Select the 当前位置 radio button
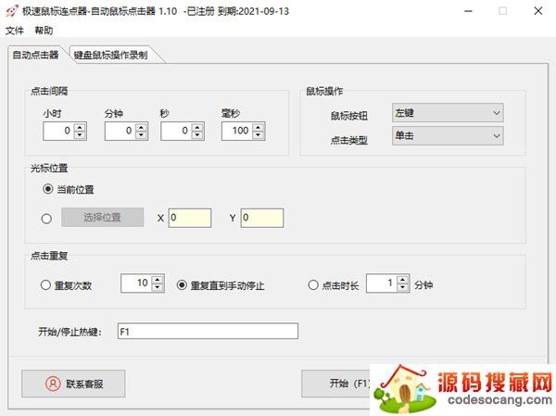This screenshot has height=416, width=556. click(x=48, y=189)
